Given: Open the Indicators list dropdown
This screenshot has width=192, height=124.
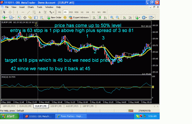Looking at the screenshot, I should pos(138,17).
